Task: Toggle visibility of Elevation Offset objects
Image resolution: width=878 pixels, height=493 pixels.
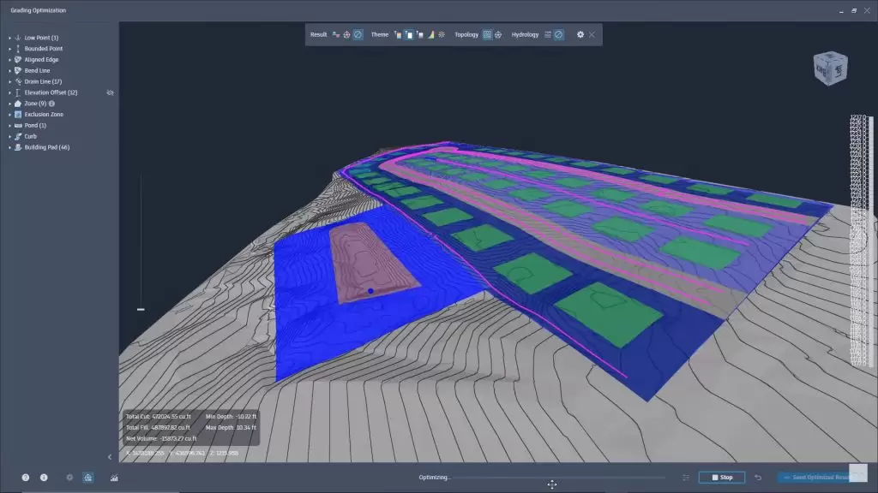Action: pos(110,92)
